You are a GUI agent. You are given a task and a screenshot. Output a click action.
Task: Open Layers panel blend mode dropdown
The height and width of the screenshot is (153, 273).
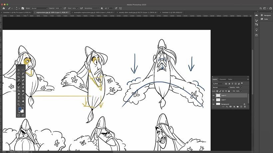click(221, 87)
